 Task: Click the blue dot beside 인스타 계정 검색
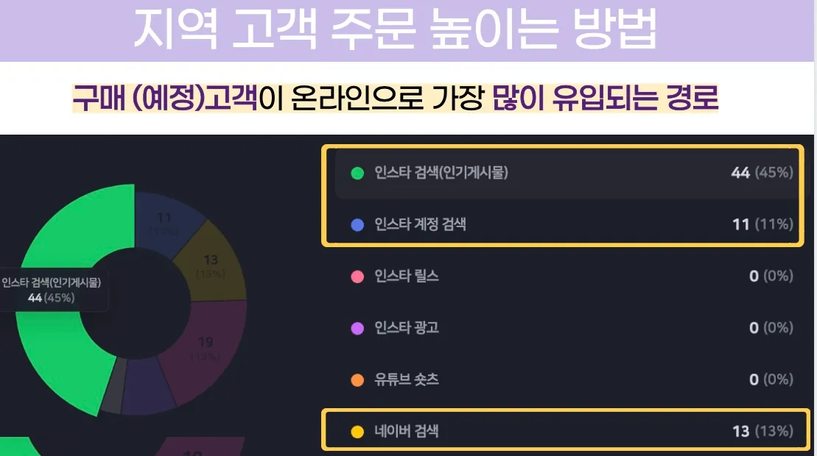357,224
